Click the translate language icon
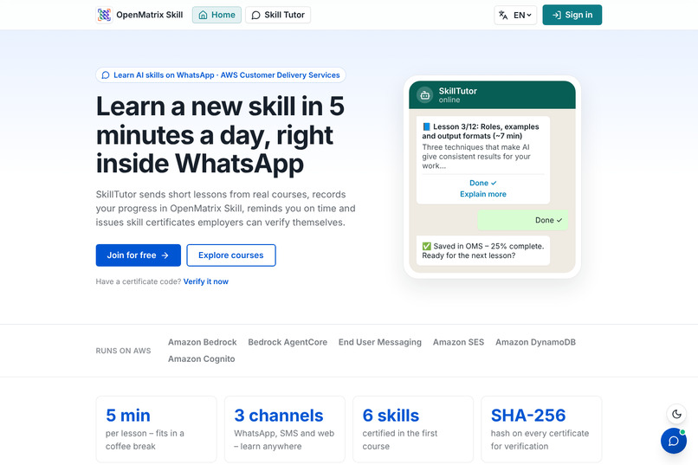Viewport: 698px width, 465px height. coord(503,15)
